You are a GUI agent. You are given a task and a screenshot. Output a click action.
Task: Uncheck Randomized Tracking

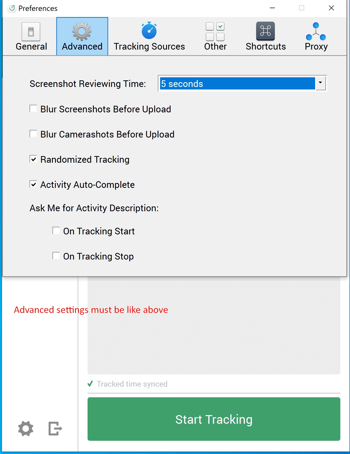point(33,159)
